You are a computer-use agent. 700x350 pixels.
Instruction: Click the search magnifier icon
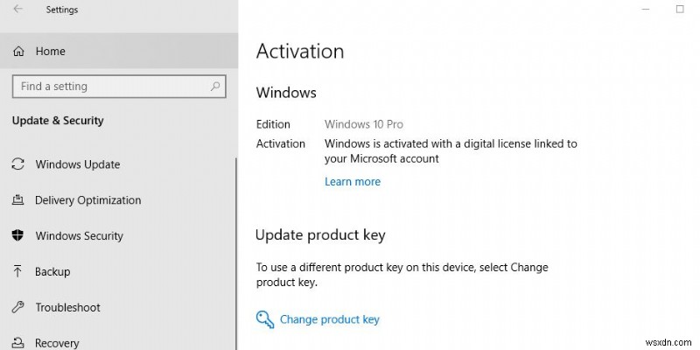pyautogui.click(x=215, y=86)
